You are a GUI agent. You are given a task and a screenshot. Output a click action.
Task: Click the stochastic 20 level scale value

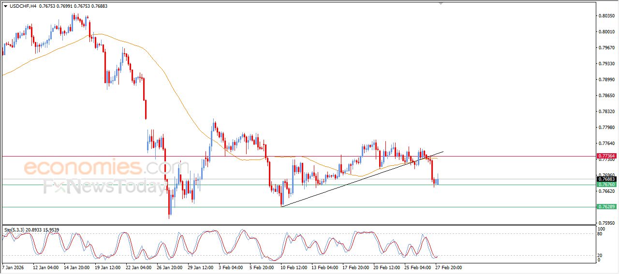coord(601,255)
